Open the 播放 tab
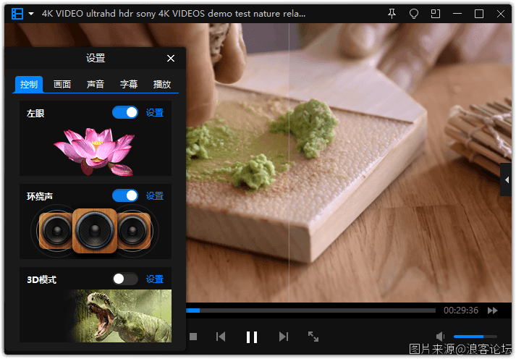 coord(162,85)
